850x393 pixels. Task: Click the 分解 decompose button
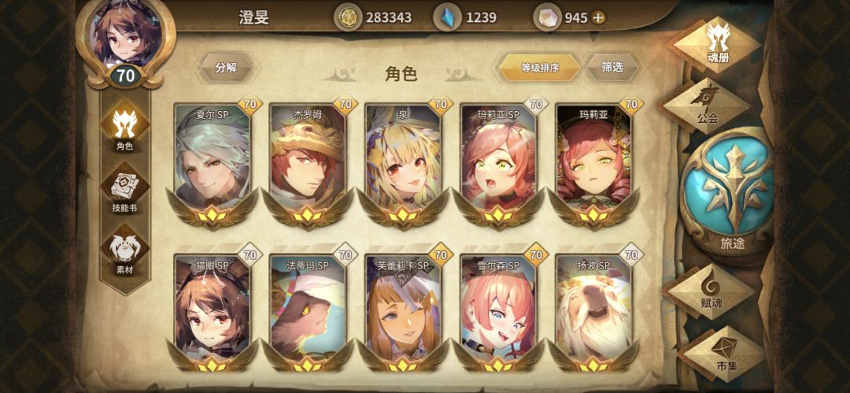[227, 67]
